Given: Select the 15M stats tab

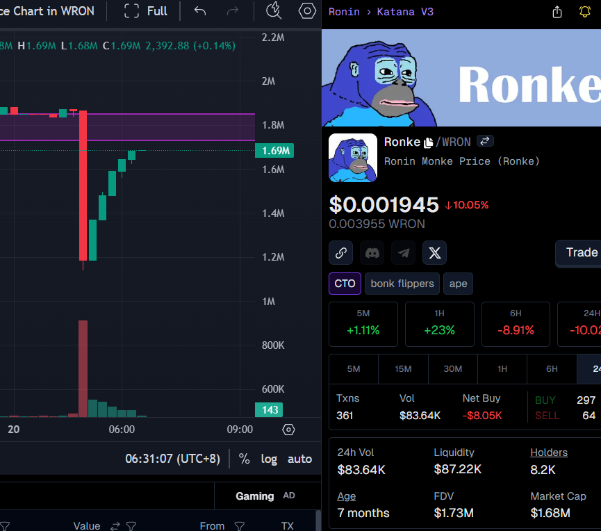Looking at the screenshot, I should [x=403, y=369].
